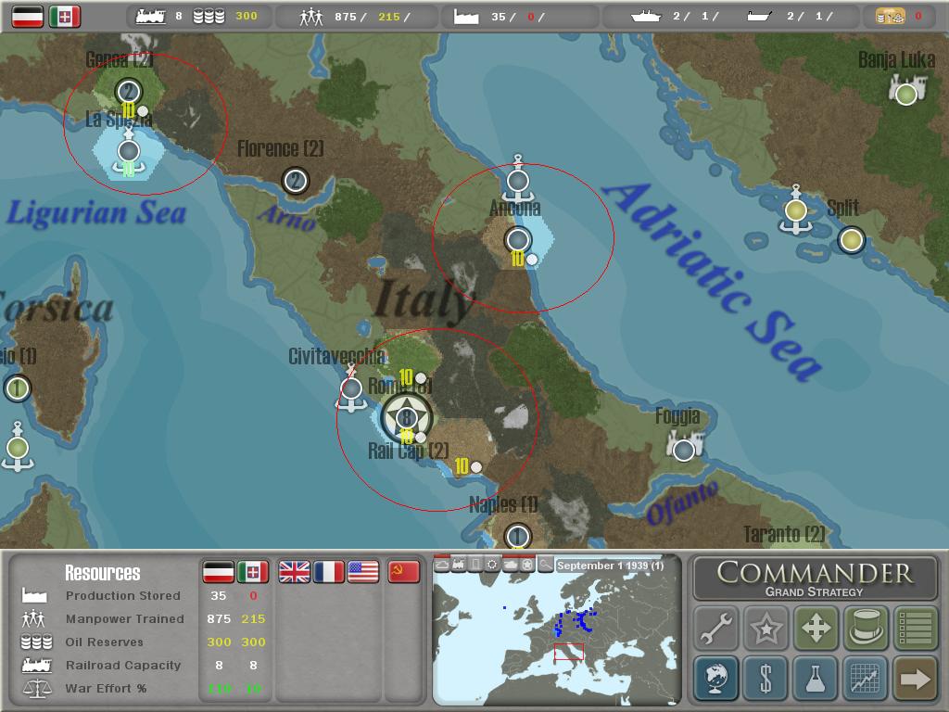The height and width of the screenshot is (712, 949).
Task: Click the German flag in top bar
Action: pos(28,17)
